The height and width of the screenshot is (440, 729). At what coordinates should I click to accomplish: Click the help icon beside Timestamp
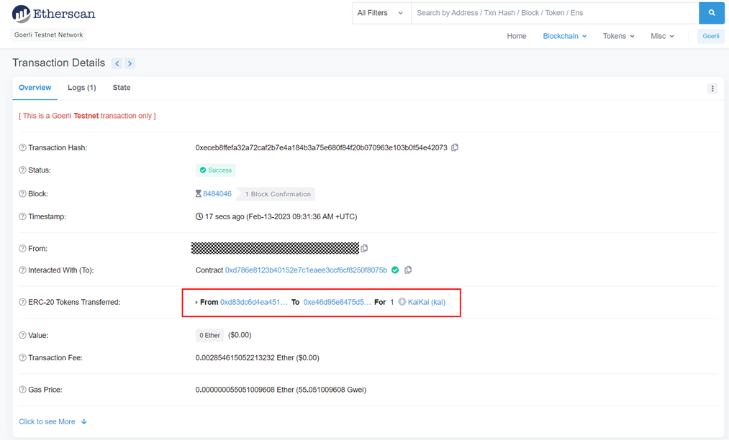22,216
